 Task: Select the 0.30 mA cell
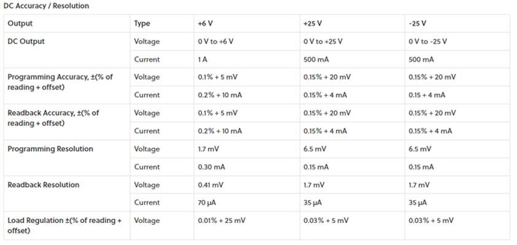point(211,167)
